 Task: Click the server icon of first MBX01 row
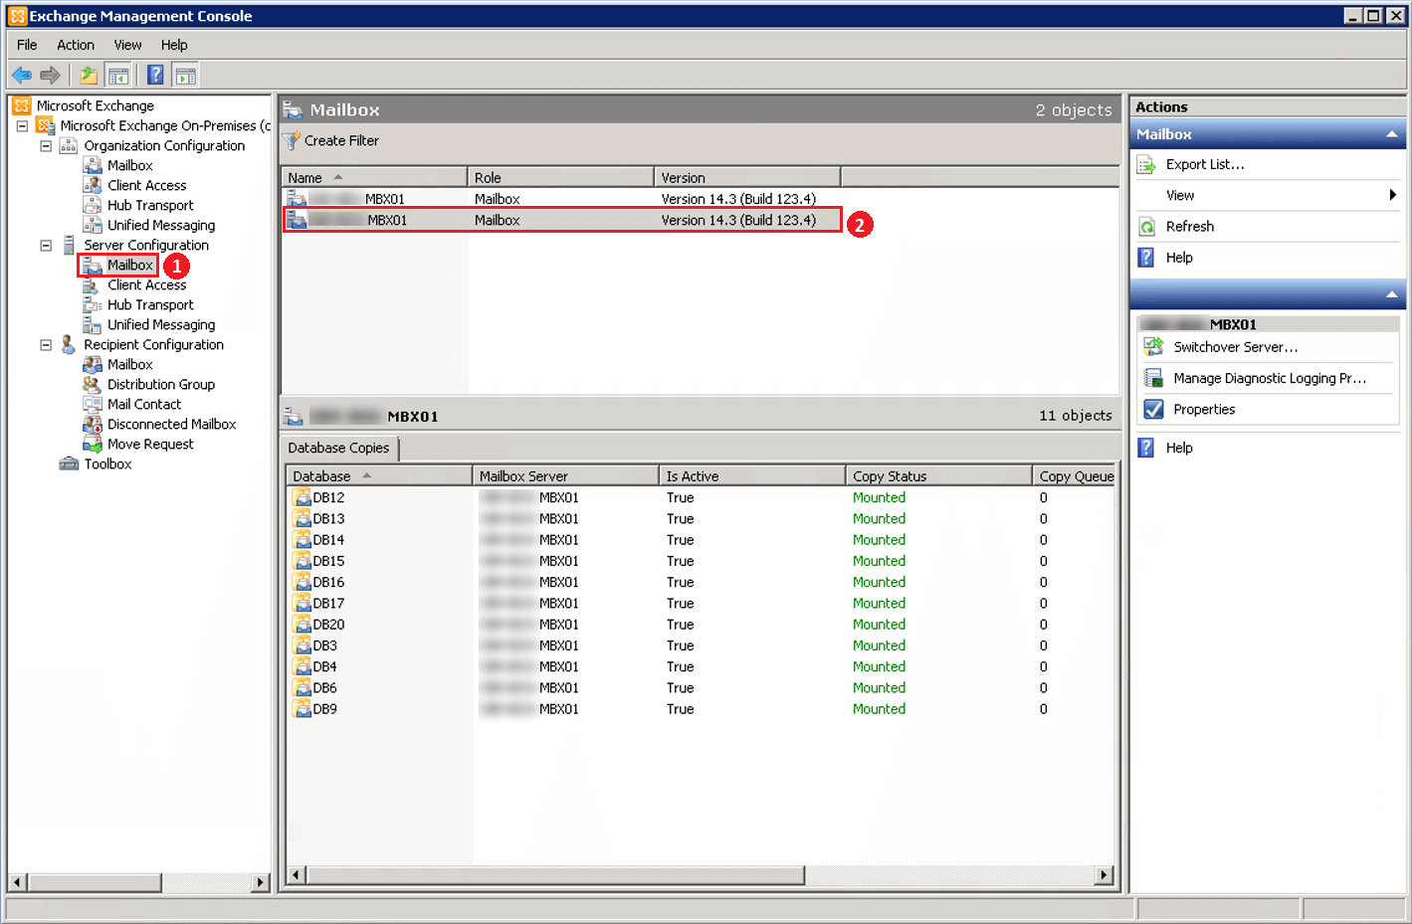(x=297, y=199)
